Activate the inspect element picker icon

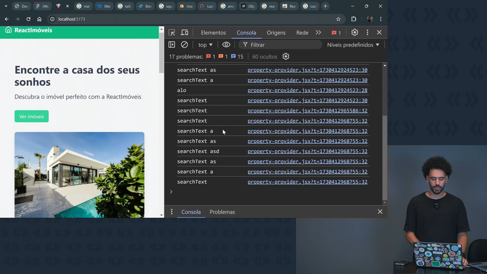point(172,32)
